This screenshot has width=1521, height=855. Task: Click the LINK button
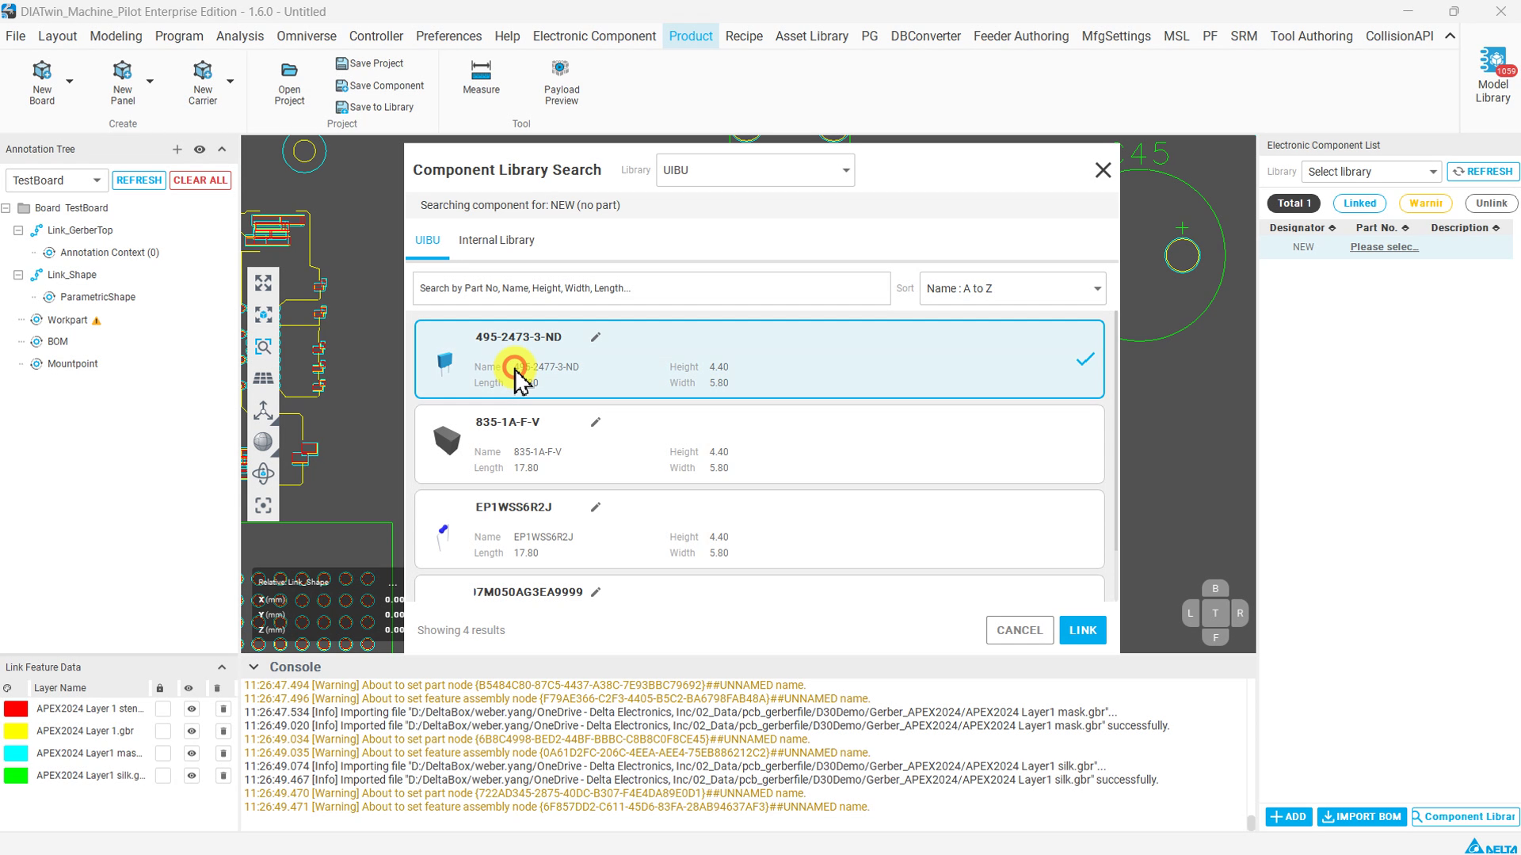pos(1082,631)
